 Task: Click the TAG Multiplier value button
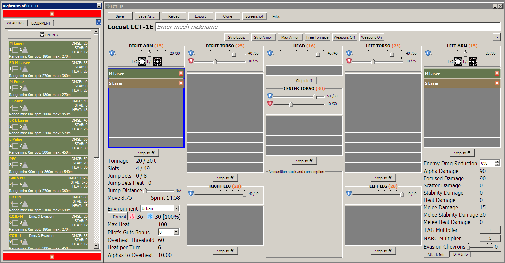click(490, 230)
